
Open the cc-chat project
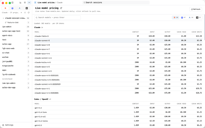16,53
